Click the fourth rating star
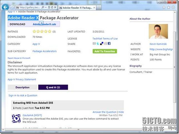This screenshot has height=134, width=179. (46, 31)
